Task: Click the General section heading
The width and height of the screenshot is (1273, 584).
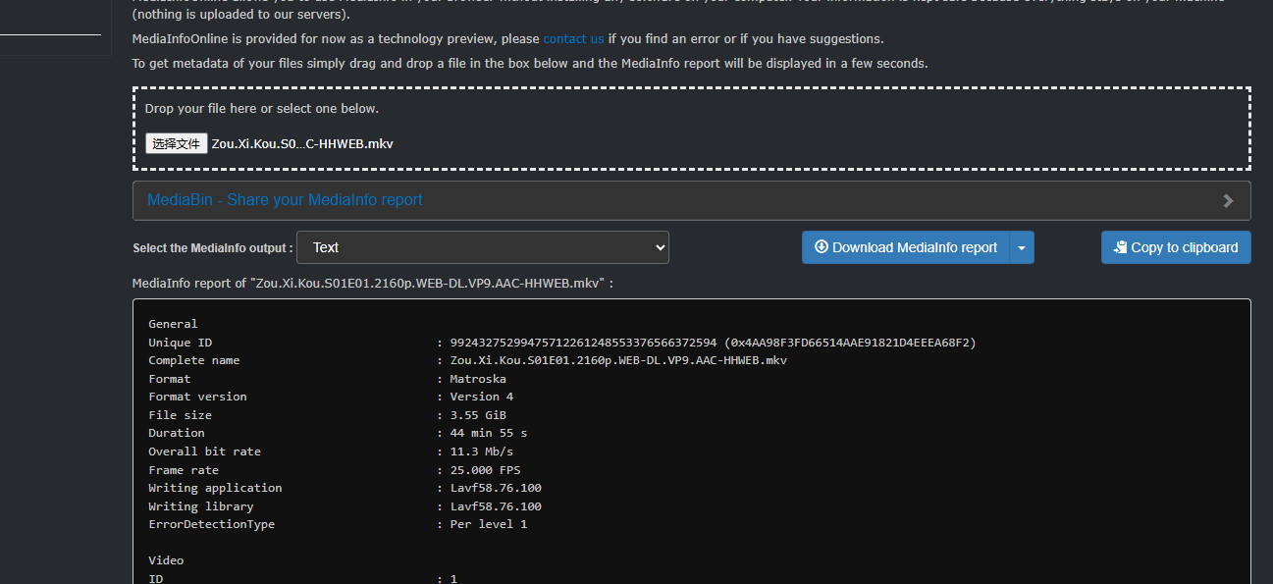Action: 173,324
